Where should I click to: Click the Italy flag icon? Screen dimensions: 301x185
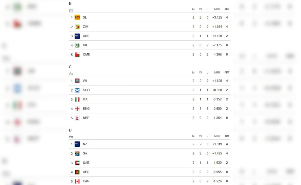click(77, 99)
